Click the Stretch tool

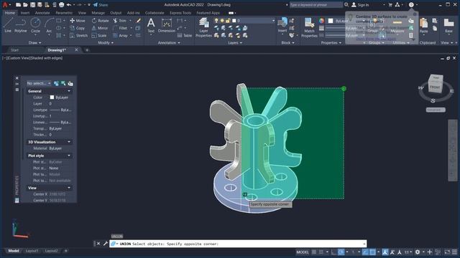click(78, 35)
